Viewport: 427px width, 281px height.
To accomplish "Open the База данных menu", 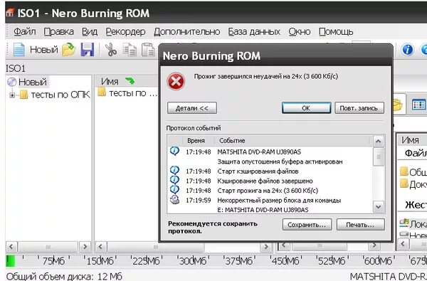I will (x=254, y=32).
